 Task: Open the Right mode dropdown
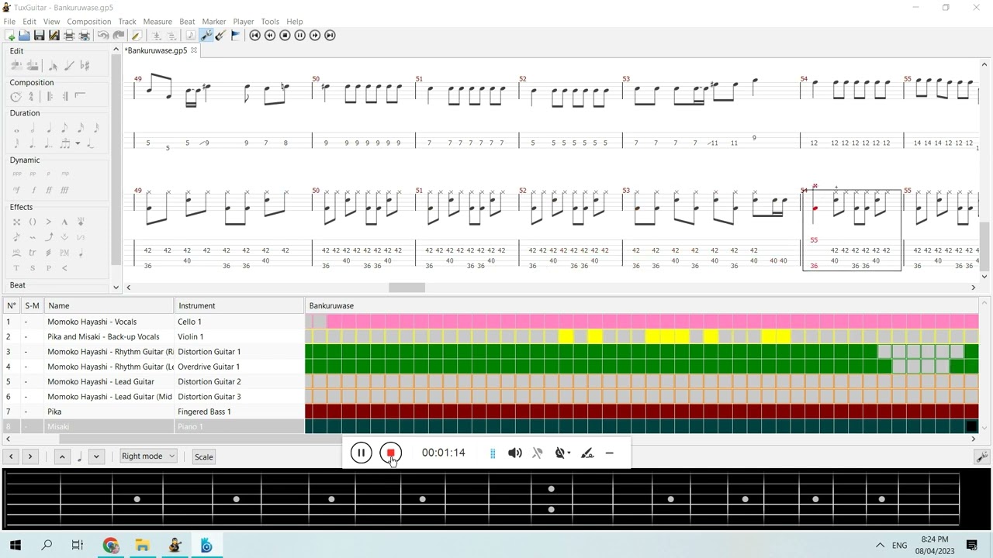click(148, 456)
